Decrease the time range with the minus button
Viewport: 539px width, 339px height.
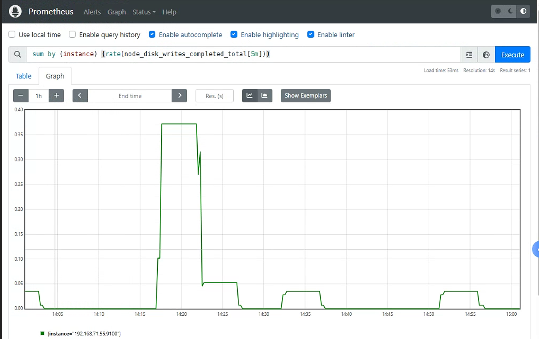pyautogui.click(x=21, y=96)
